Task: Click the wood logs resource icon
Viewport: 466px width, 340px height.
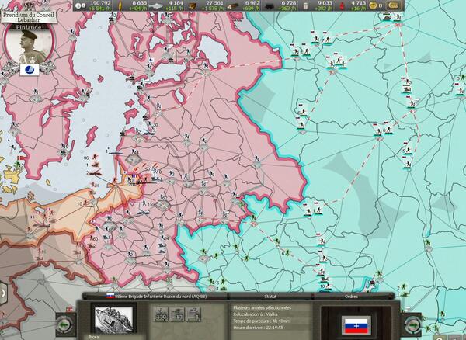Action: 232,5
